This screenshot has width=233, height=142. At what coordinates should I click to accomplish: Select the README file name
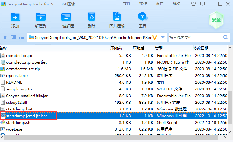(x=14, y=82)
